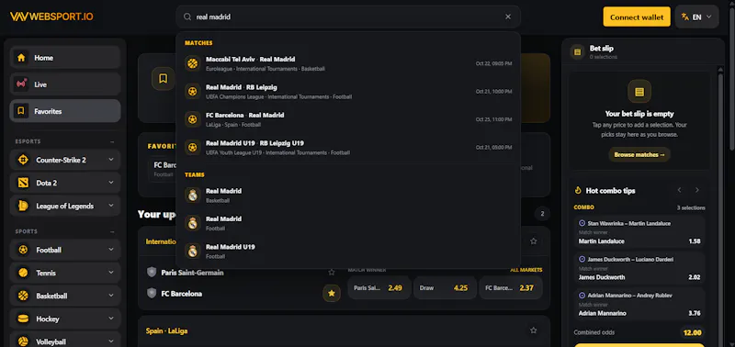Click Real Madrid U19 crest icon

[192, 251]
